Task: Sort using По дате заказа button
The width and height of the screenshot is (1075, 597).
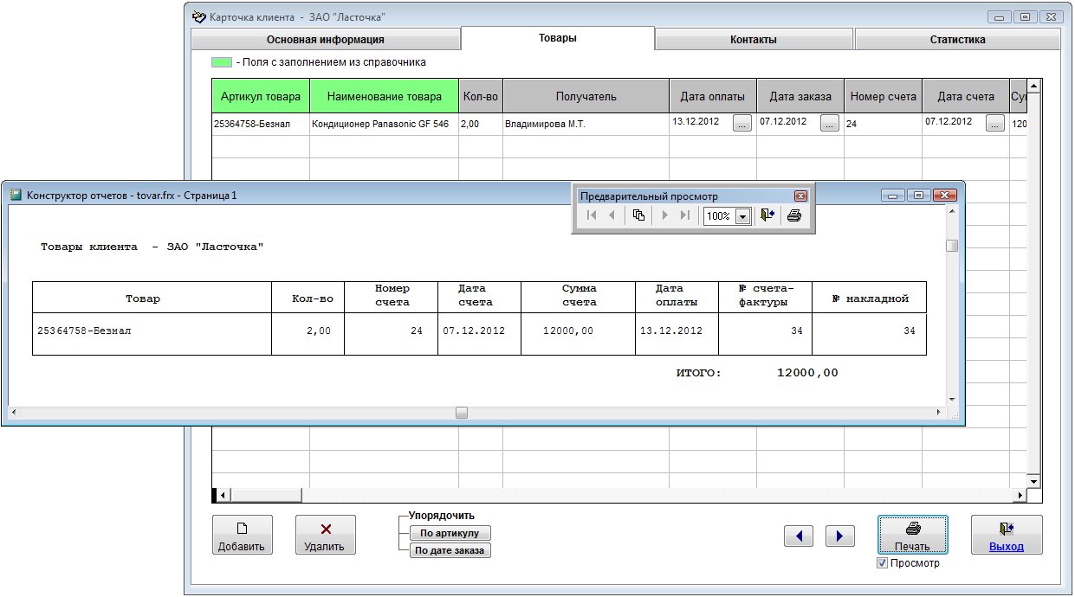Action: (450, 550)
